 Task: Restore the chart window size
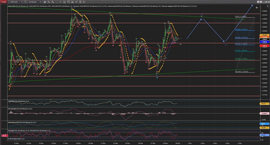(266, 2)
